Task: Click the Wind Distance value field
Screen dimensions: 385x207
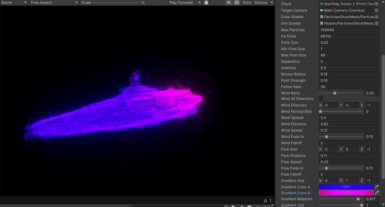Action: (x=349, y=124)
